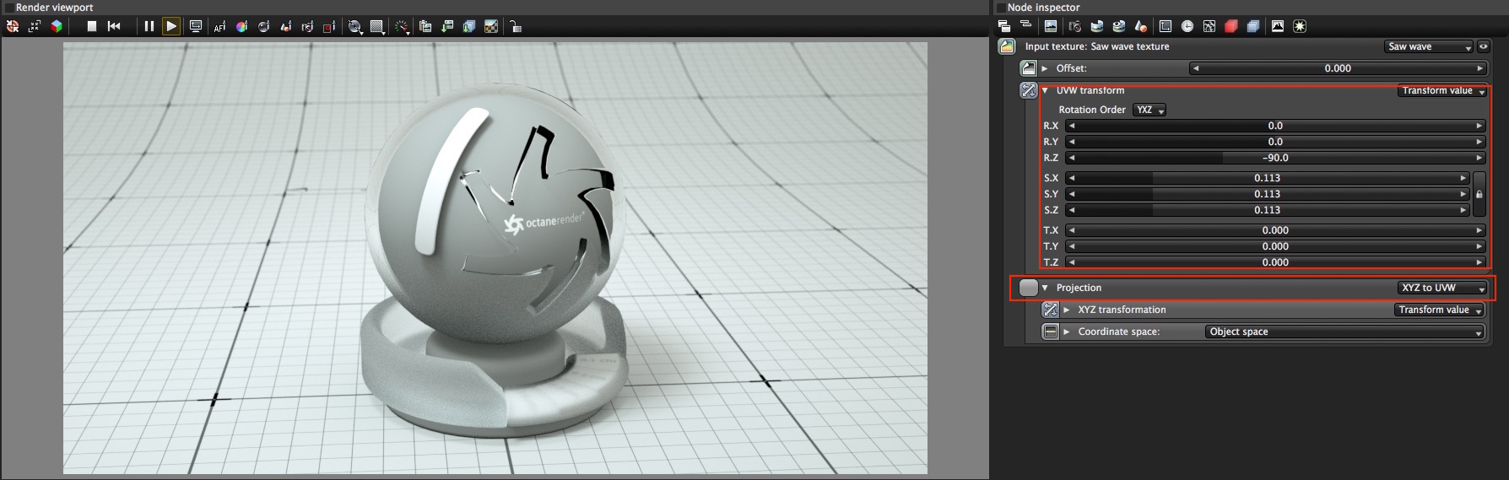Open the speedometer render priority dropdown
This screenshot has width=1509, height=480.
(403, 27)
